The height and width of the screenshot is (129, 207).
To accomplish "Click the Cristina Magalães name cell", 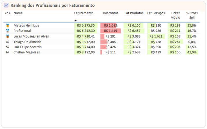I will point(27,53).
